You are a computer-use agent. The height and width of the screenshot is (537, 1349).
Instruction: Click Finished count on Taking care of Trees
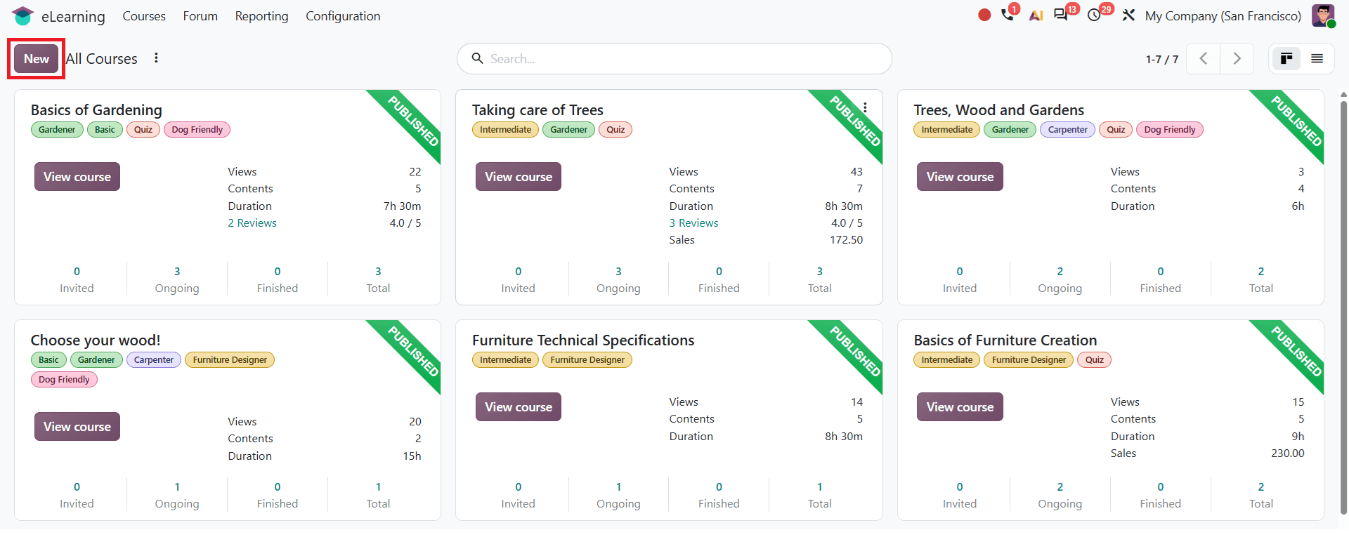tap(719, 279)
